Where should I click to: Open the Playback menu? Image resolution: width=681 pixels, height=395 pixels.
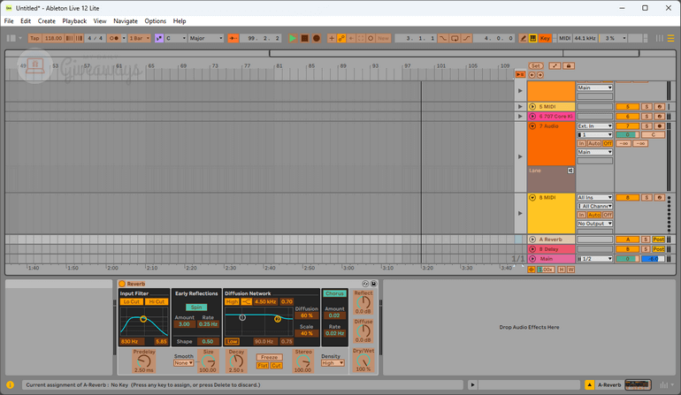pyautogui.click(x=74, y=21)
